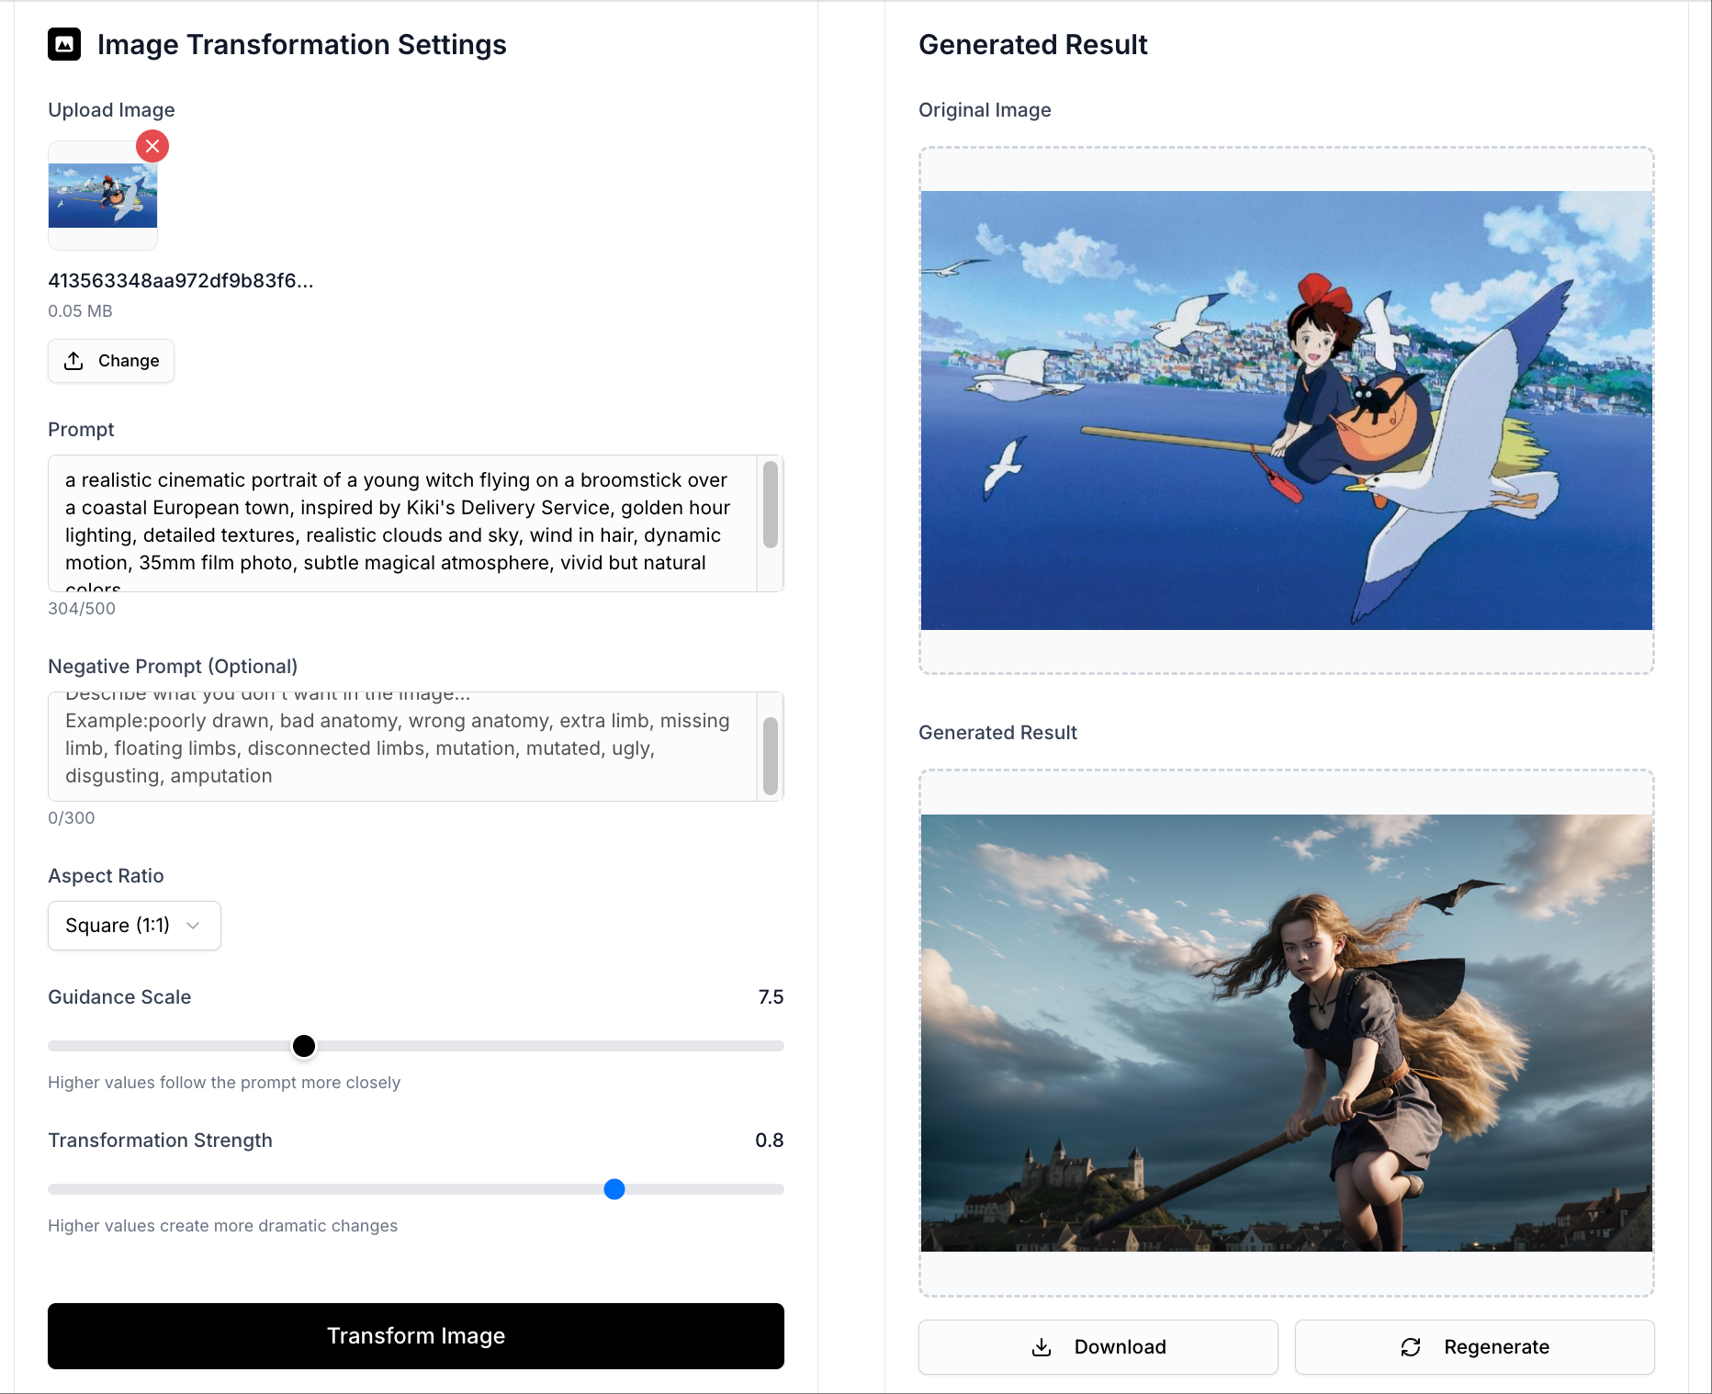
Task: Remove the uploaded image with red X
Action: 152,146
